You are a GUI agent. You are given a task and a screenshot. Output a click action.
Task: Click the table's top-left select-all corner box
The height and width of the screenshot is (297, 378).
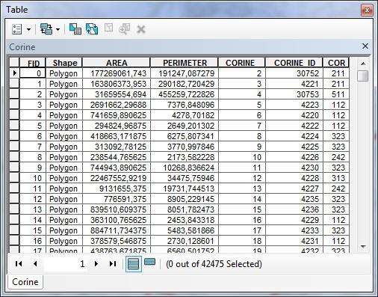[x=14, y=63]
